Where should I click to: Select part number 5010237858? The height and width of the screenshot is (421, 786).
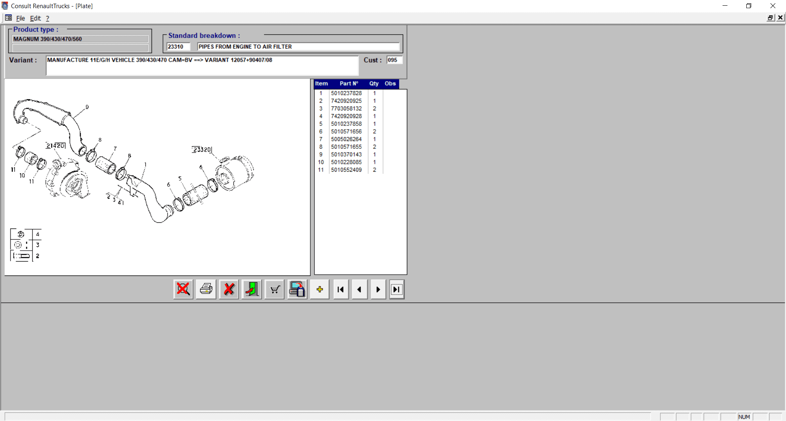tap(346, 124)
